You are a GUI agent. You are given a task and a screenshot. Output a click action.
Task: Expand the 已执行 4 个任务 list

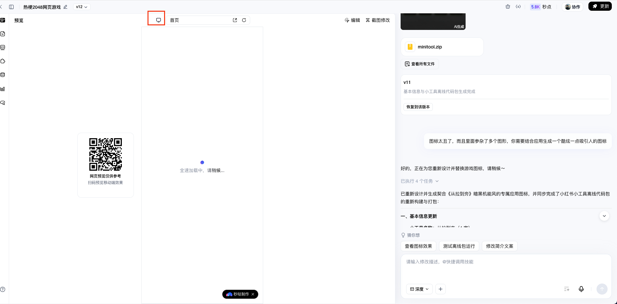click(x=419, y=181)
